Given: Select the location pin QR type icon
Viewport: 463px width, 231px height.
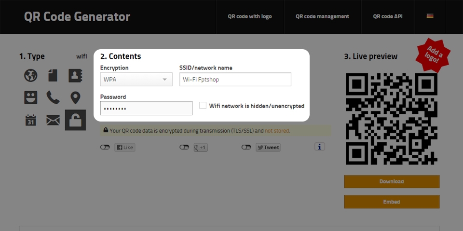Looking at the screenshot, I should [76, 98].
